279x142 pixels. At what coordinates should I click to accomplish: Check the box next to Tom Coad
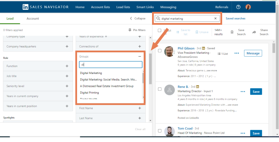pyautogui.click(x=160, y=131)
